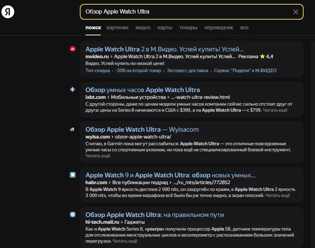Expand Читать ещё in ixbt snippet
This screenshot has height=248, width=315.
[x=275, y=110]
